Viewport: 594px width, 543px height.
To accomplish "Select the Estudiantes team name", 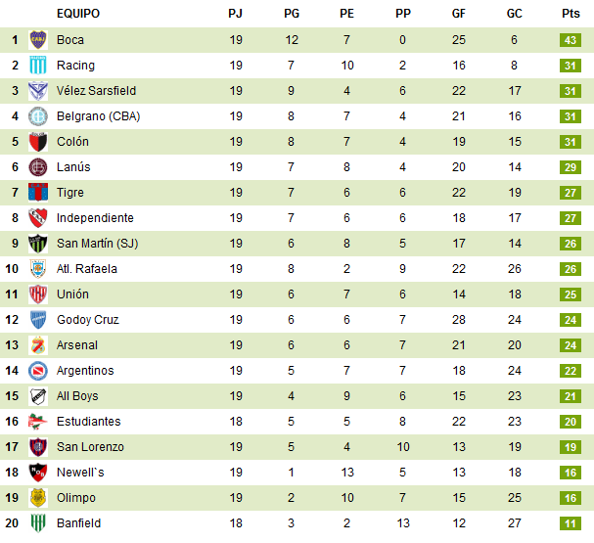I will [x=89, y=422].
